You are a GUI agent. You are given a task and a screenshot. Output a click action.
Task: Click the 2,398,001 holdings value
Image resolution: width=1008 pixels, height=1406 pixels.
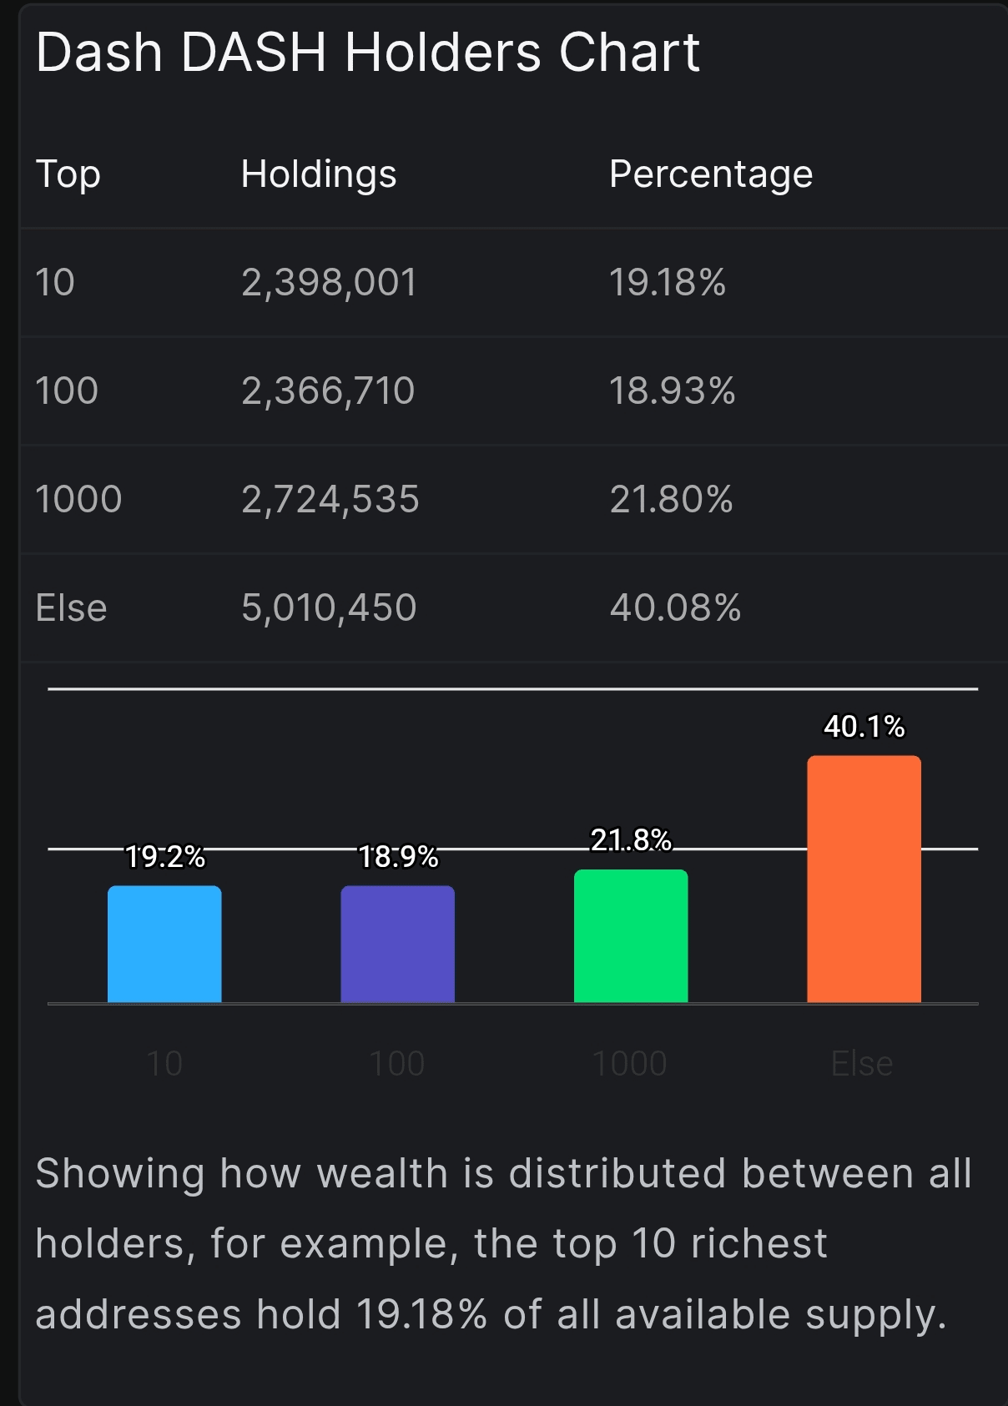329,283
